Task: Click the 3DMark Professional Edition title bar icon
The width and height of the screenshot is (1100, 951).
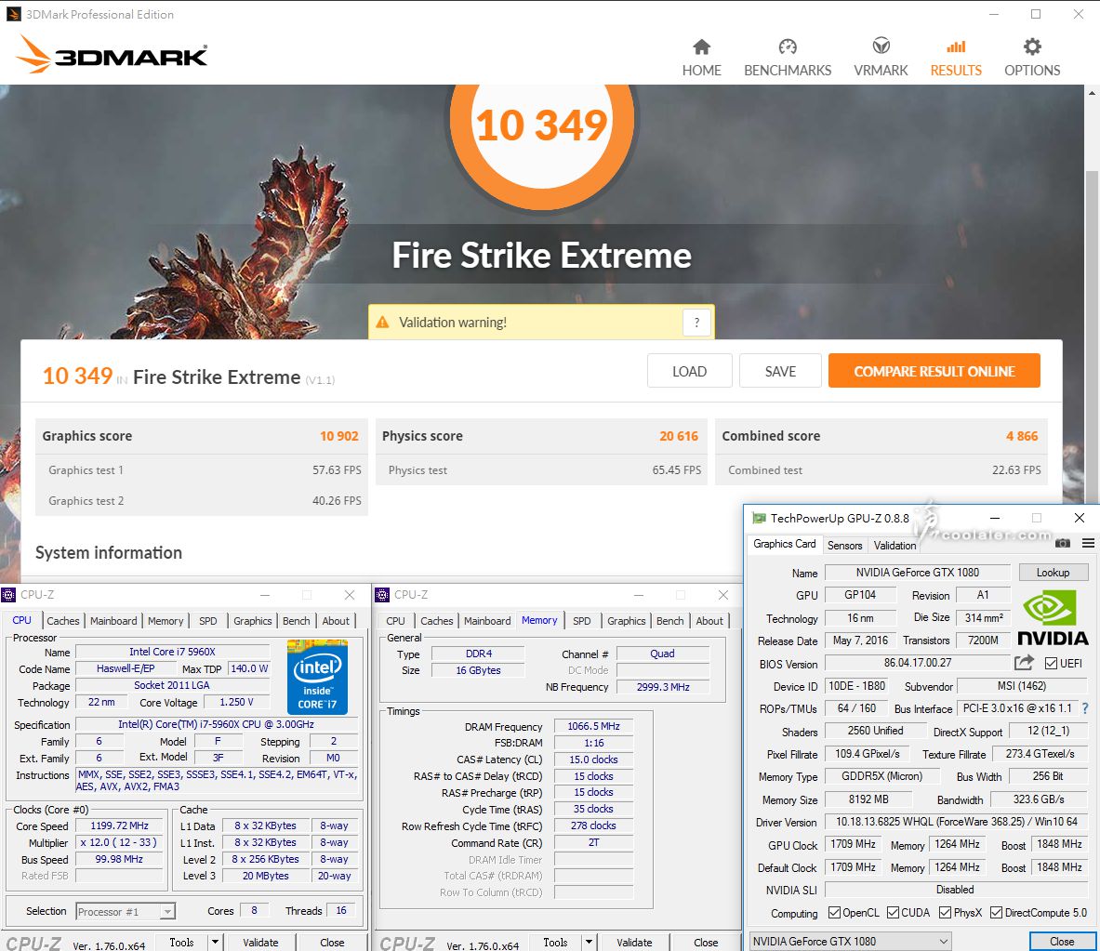Action: pyautogui.click(x=13, y=14)
